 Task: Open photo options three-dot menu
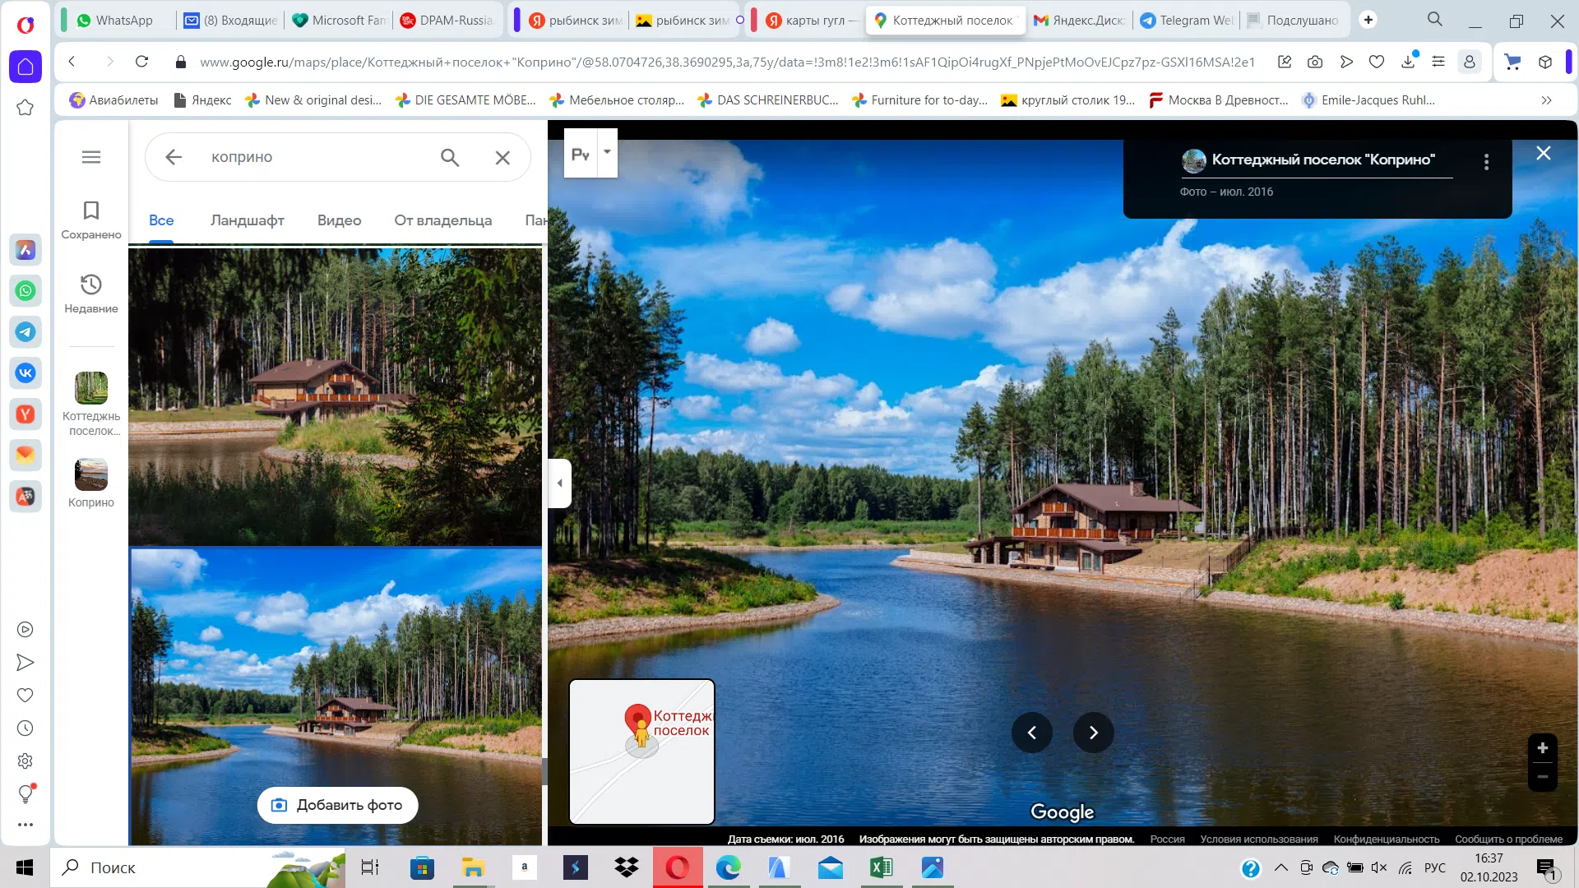[1486, 162]
